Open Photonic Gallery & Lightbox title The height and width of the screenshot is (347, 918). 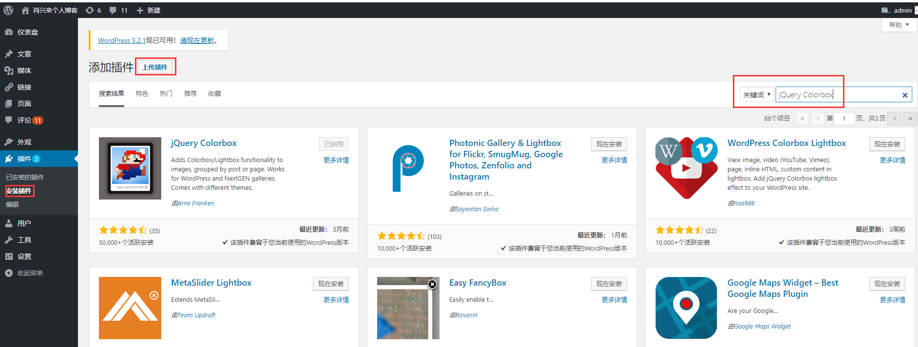[x=506, y=160]
